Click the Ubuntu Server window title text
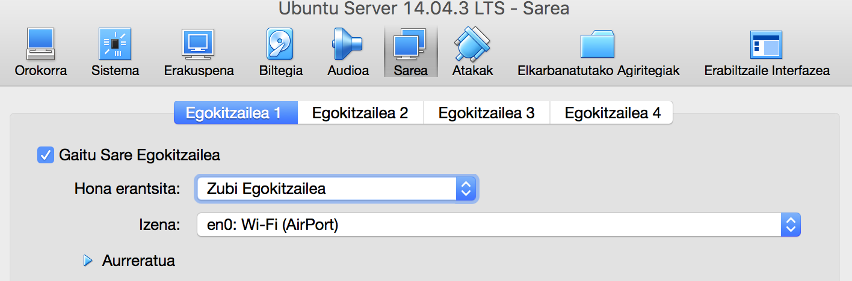The height and width of the screenshot is (281, 852). click(x=424, y=8)
